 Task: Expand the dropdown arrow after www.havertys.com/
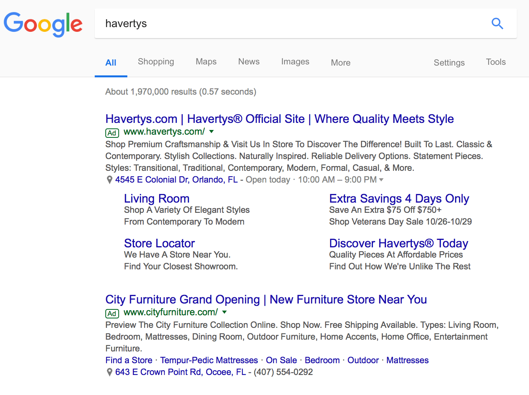(x=211, y=132)
